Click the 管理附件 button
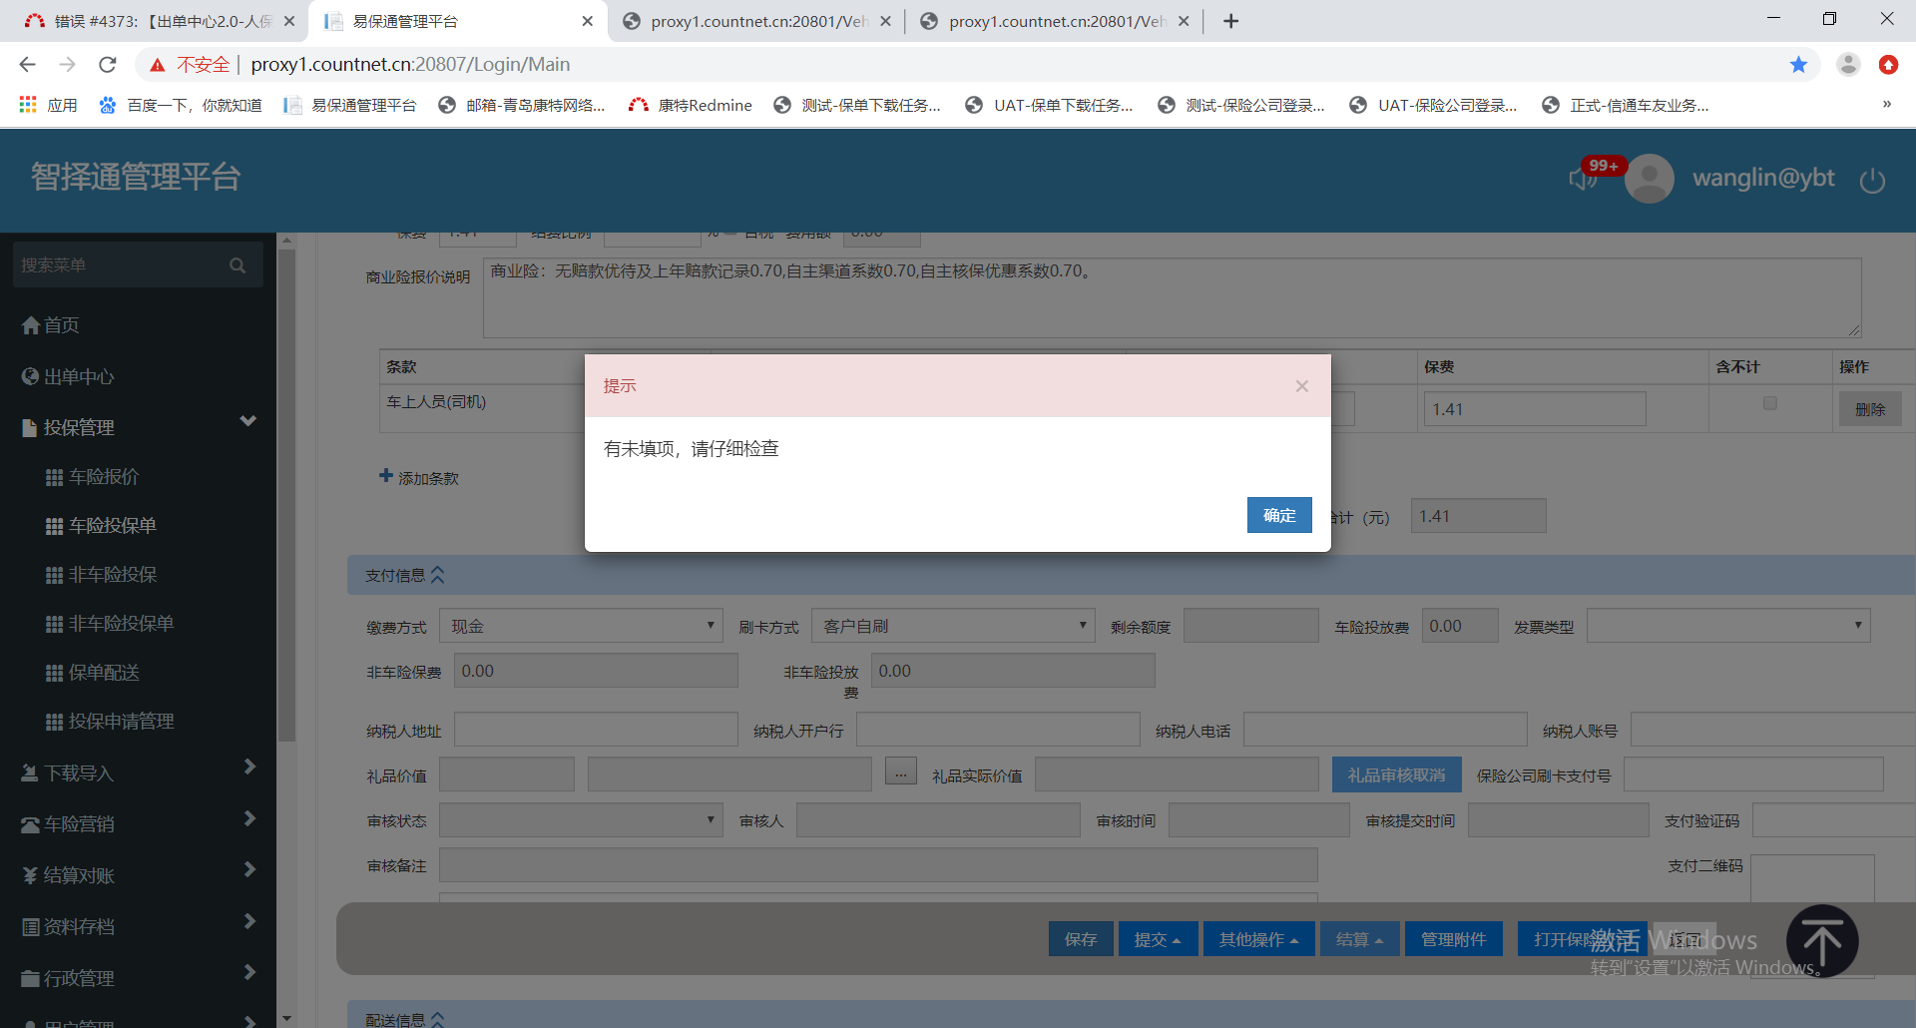The width and height of the screenshot is (1916, 1028). 1454,939
